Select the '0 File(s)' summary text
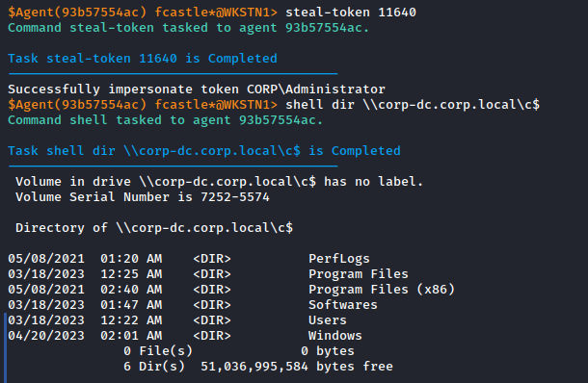 click(158, 351)
